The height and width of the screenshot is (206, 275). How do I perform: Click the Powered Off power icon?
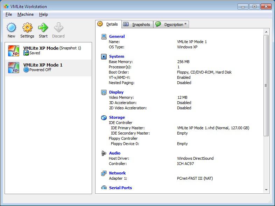[26, 70]
